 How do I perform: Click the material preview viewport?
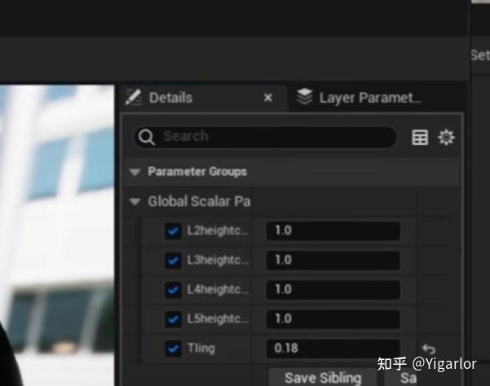pyautogui.click(x=57, y=235)
